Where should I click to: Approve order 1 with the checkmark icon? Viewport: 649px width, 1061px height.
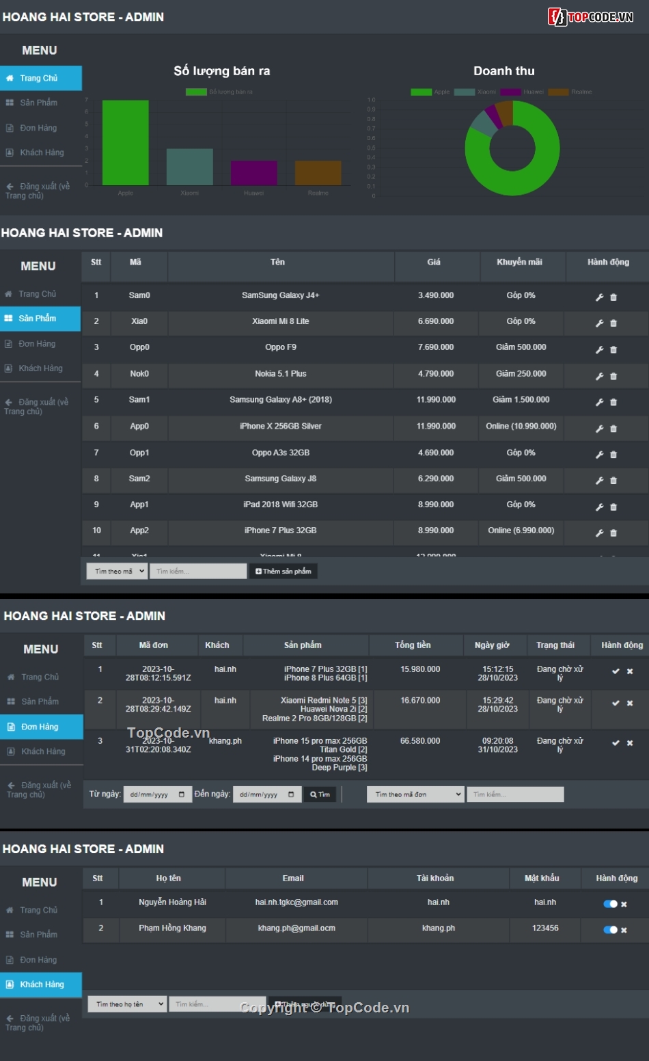click(616, 671)
